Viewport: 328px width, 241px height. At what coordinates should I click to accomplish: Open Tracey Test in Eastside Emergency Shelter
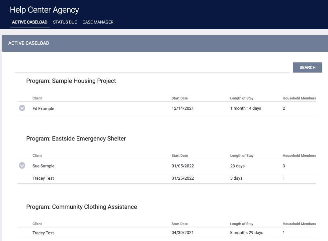coord(43,178)
